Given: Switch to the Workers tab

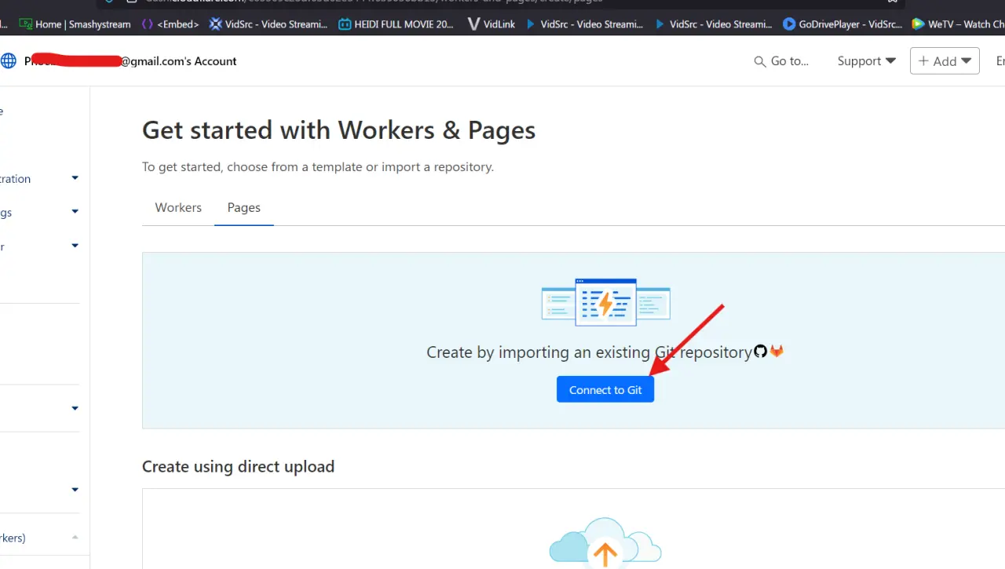Looking at the screenshot, I should click(178, 207).
